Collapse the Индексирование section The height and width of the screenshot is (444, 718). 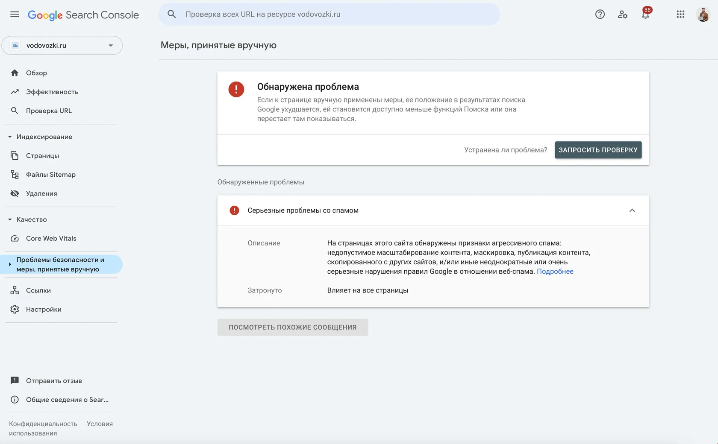pyautogui.click(x=9, y=137)
